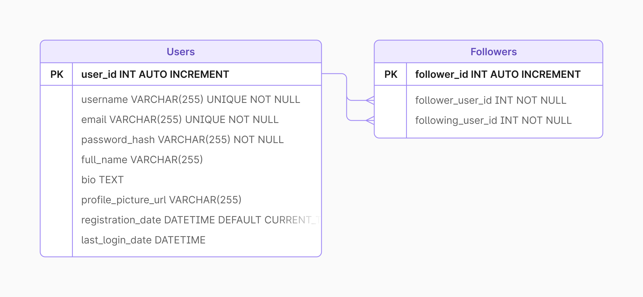Image resolution: width=643 pixels, height=297 pixels.
Task: Select the bio TEXT attribute
Action: 102,180
